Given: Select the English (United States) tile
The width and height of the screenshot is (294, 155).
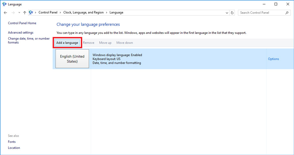Looking at the screenshot, I should pos(72,59).
